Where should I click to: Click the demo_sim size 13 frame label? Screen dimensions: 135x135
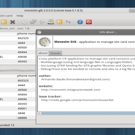(15, 28)
